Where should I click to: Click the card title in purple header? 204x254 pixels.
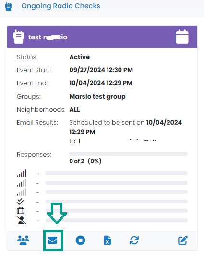48,37
